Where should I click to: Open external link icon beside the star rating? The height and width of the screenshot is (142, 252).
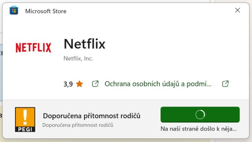[x=95, y=84]
